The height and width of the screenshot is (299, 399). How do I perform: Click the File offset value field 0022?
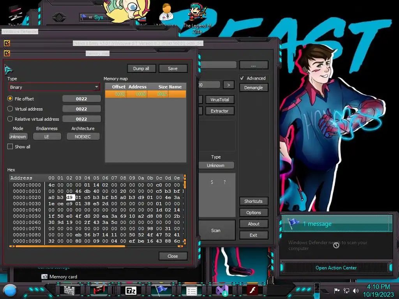click(81, 99)
